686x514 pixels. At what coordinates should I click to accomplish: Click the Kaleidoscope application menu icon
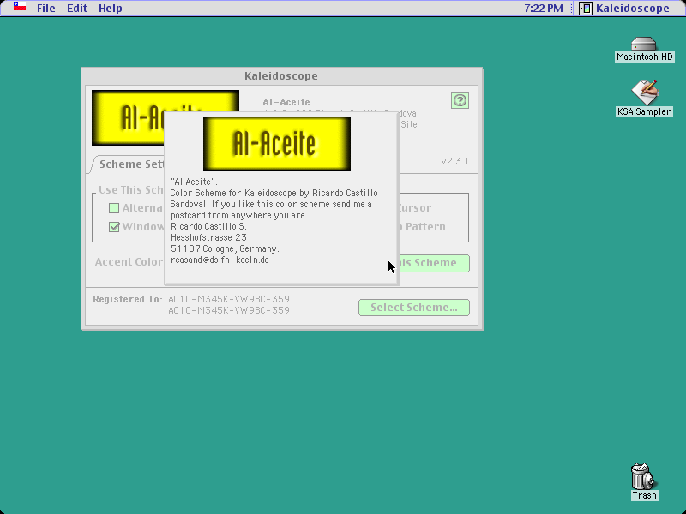(x=586, y=9)
